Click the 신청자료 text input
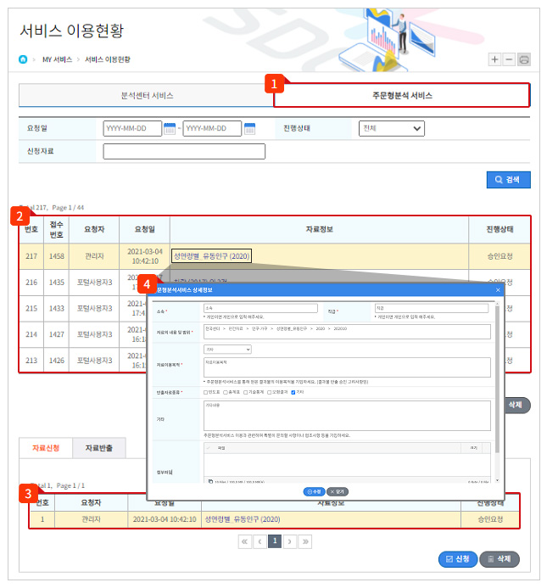547x588 pixels. [x=184, y=151]
